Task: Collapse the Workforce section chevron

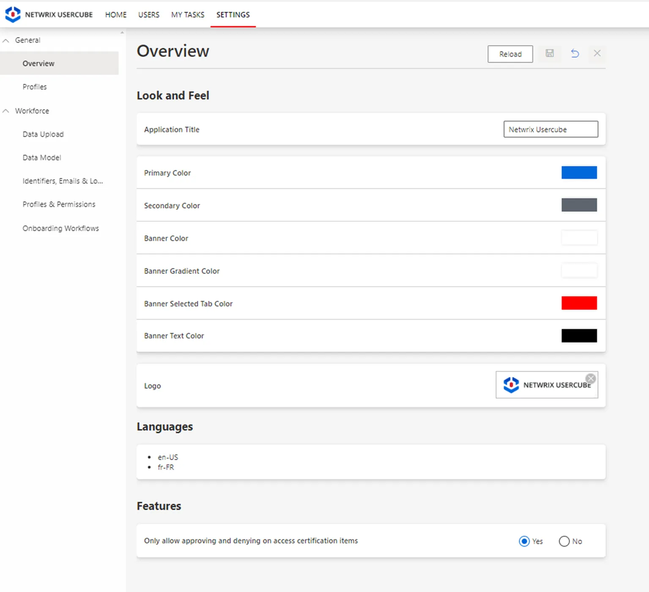Action: tap(6, 111)
